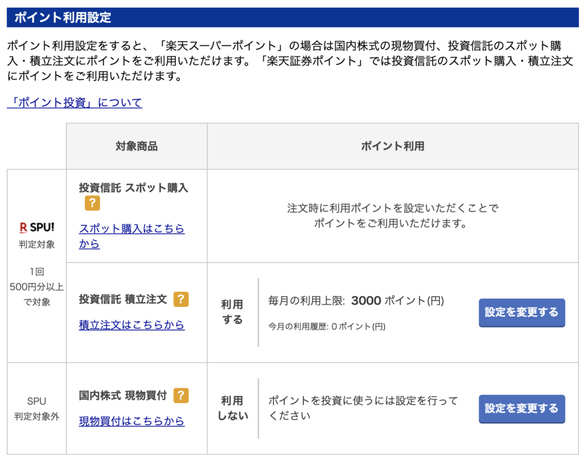Viewport: 588px width, 463px height.
Task: Click help icon beside 国内株式 現物買付
Action: pos(181,395)
